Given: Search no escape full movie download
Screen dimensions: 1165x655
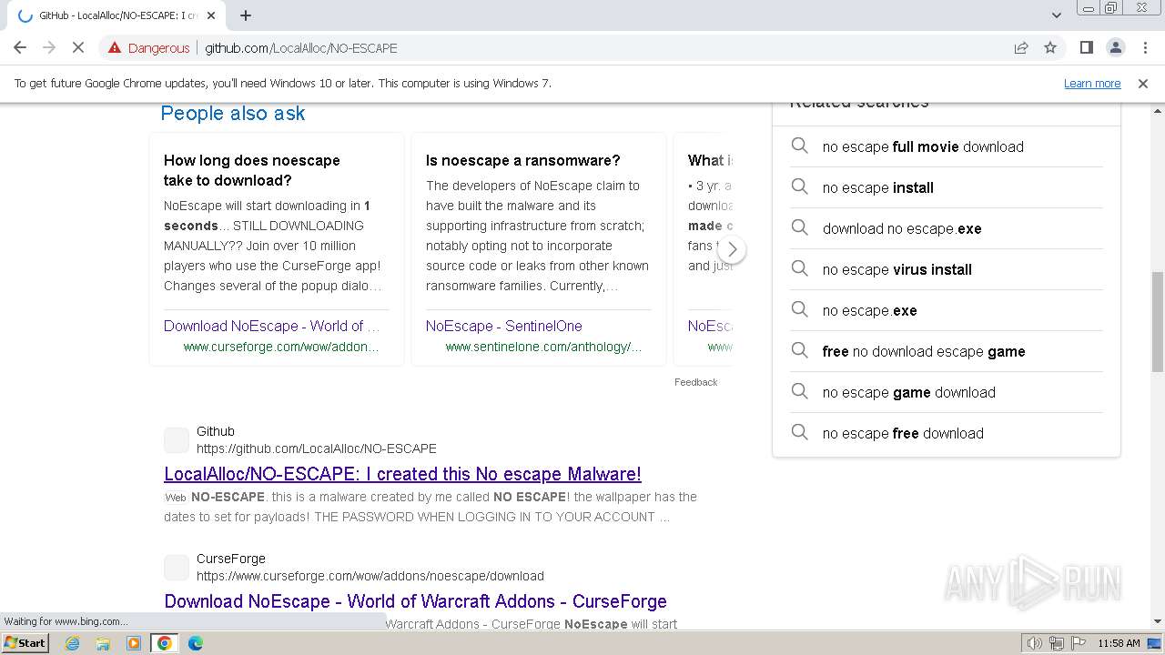Looking at the screenshot, I should [x=923, y=146].
